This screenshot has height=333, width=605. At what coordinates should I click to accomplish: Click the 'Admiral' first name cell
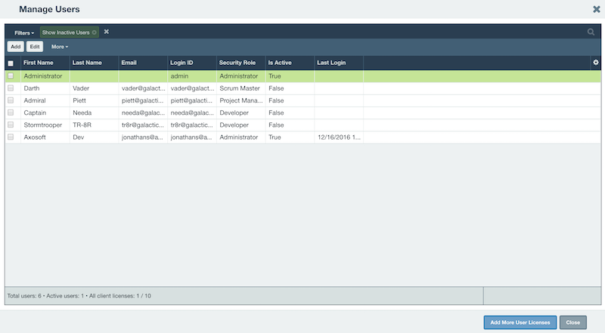pos(45,100)
